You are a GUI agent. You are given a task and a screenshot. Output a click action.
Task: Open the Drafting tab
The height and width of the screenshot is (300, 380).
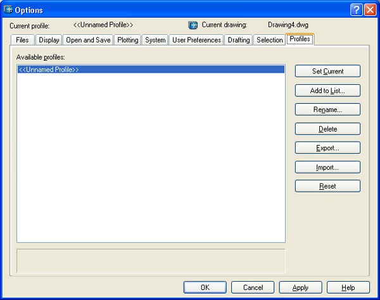pos(239,40)
